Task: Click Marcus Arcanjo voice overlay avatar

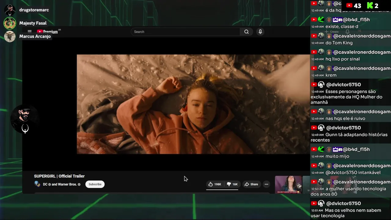Action: (x=10, y=36)
